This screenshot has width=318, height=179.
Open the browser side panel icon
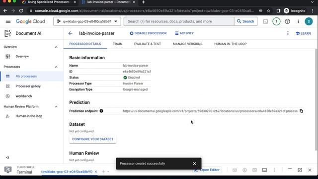click(x=278, y=11)
